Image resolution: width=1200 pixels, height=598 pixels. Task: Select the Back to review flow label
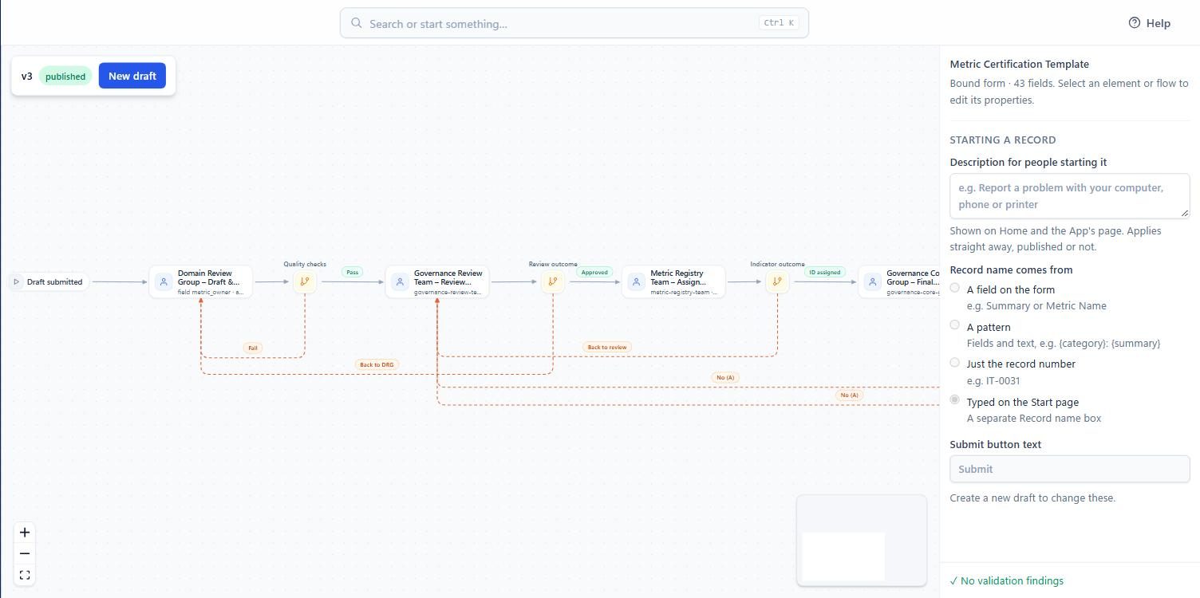click(607, 347)
